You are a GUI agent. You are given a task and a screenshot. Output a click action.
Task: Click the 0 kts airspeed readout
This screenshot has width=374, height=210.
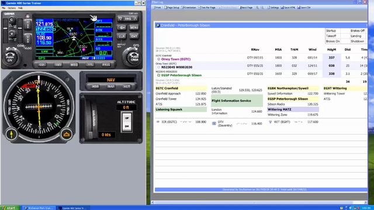pos(106,135)
